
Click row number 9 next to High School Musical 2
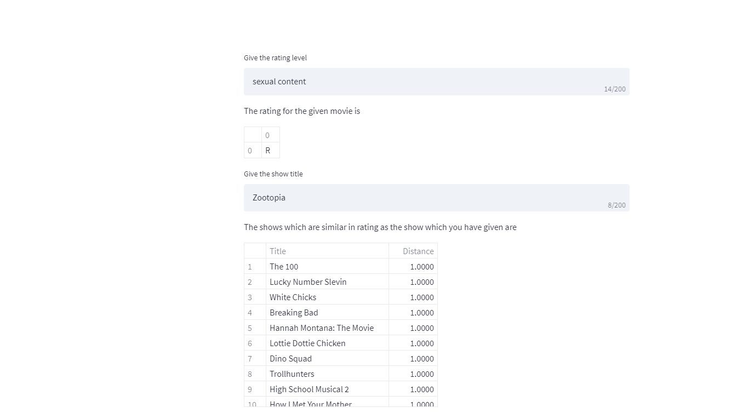pos(249,389)
